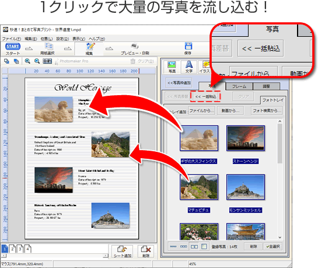318x268 pixels.
Task: Toggle the auto (自動) zoom button
Action: coord(47,61)
